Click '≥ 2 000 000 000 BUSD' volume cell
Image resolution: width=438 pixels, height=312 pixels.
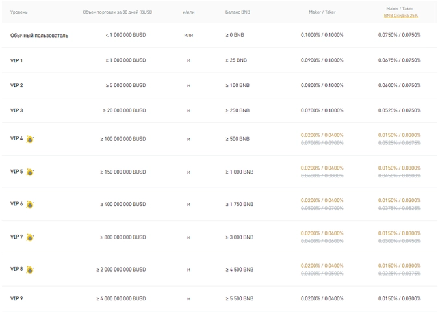[121, 270]
